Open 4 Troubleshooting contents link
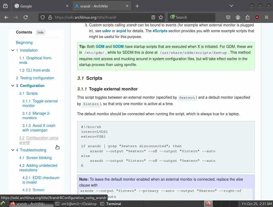Screen dimensions: 273x207 (x=31, y=150)
